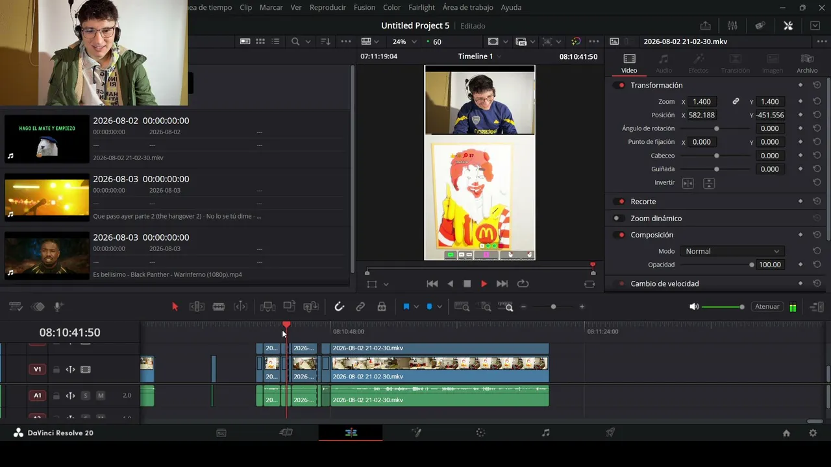The height and width of the screenshot is (467, 831).
Task: Adjust the timeline zoom slider
Action: pos(553,307)
